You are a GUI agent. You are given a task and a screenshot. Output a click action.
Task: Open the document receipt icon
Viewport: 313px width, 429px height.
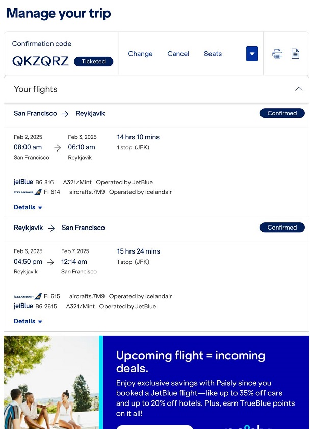point(295,54)
